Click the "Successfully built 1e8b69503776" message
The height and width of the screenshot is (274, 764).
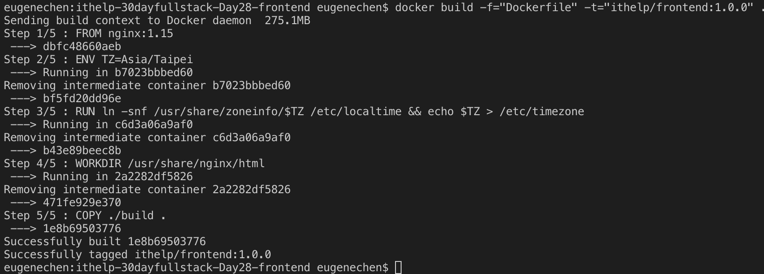[x=104, y=241]
